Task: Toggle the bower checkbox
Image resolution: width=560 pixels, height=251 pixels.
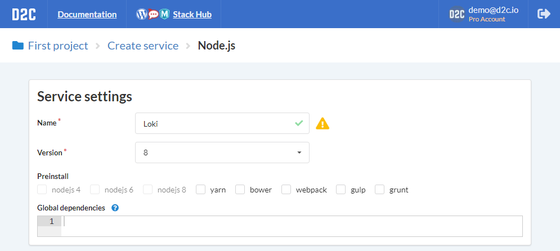Action: point(240,190)
